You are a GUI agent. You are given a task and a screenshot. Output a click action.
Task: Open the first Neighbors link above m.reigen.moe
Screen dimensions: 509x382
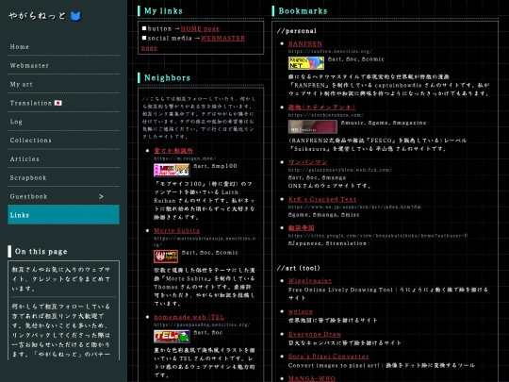[x=173, y=151]
